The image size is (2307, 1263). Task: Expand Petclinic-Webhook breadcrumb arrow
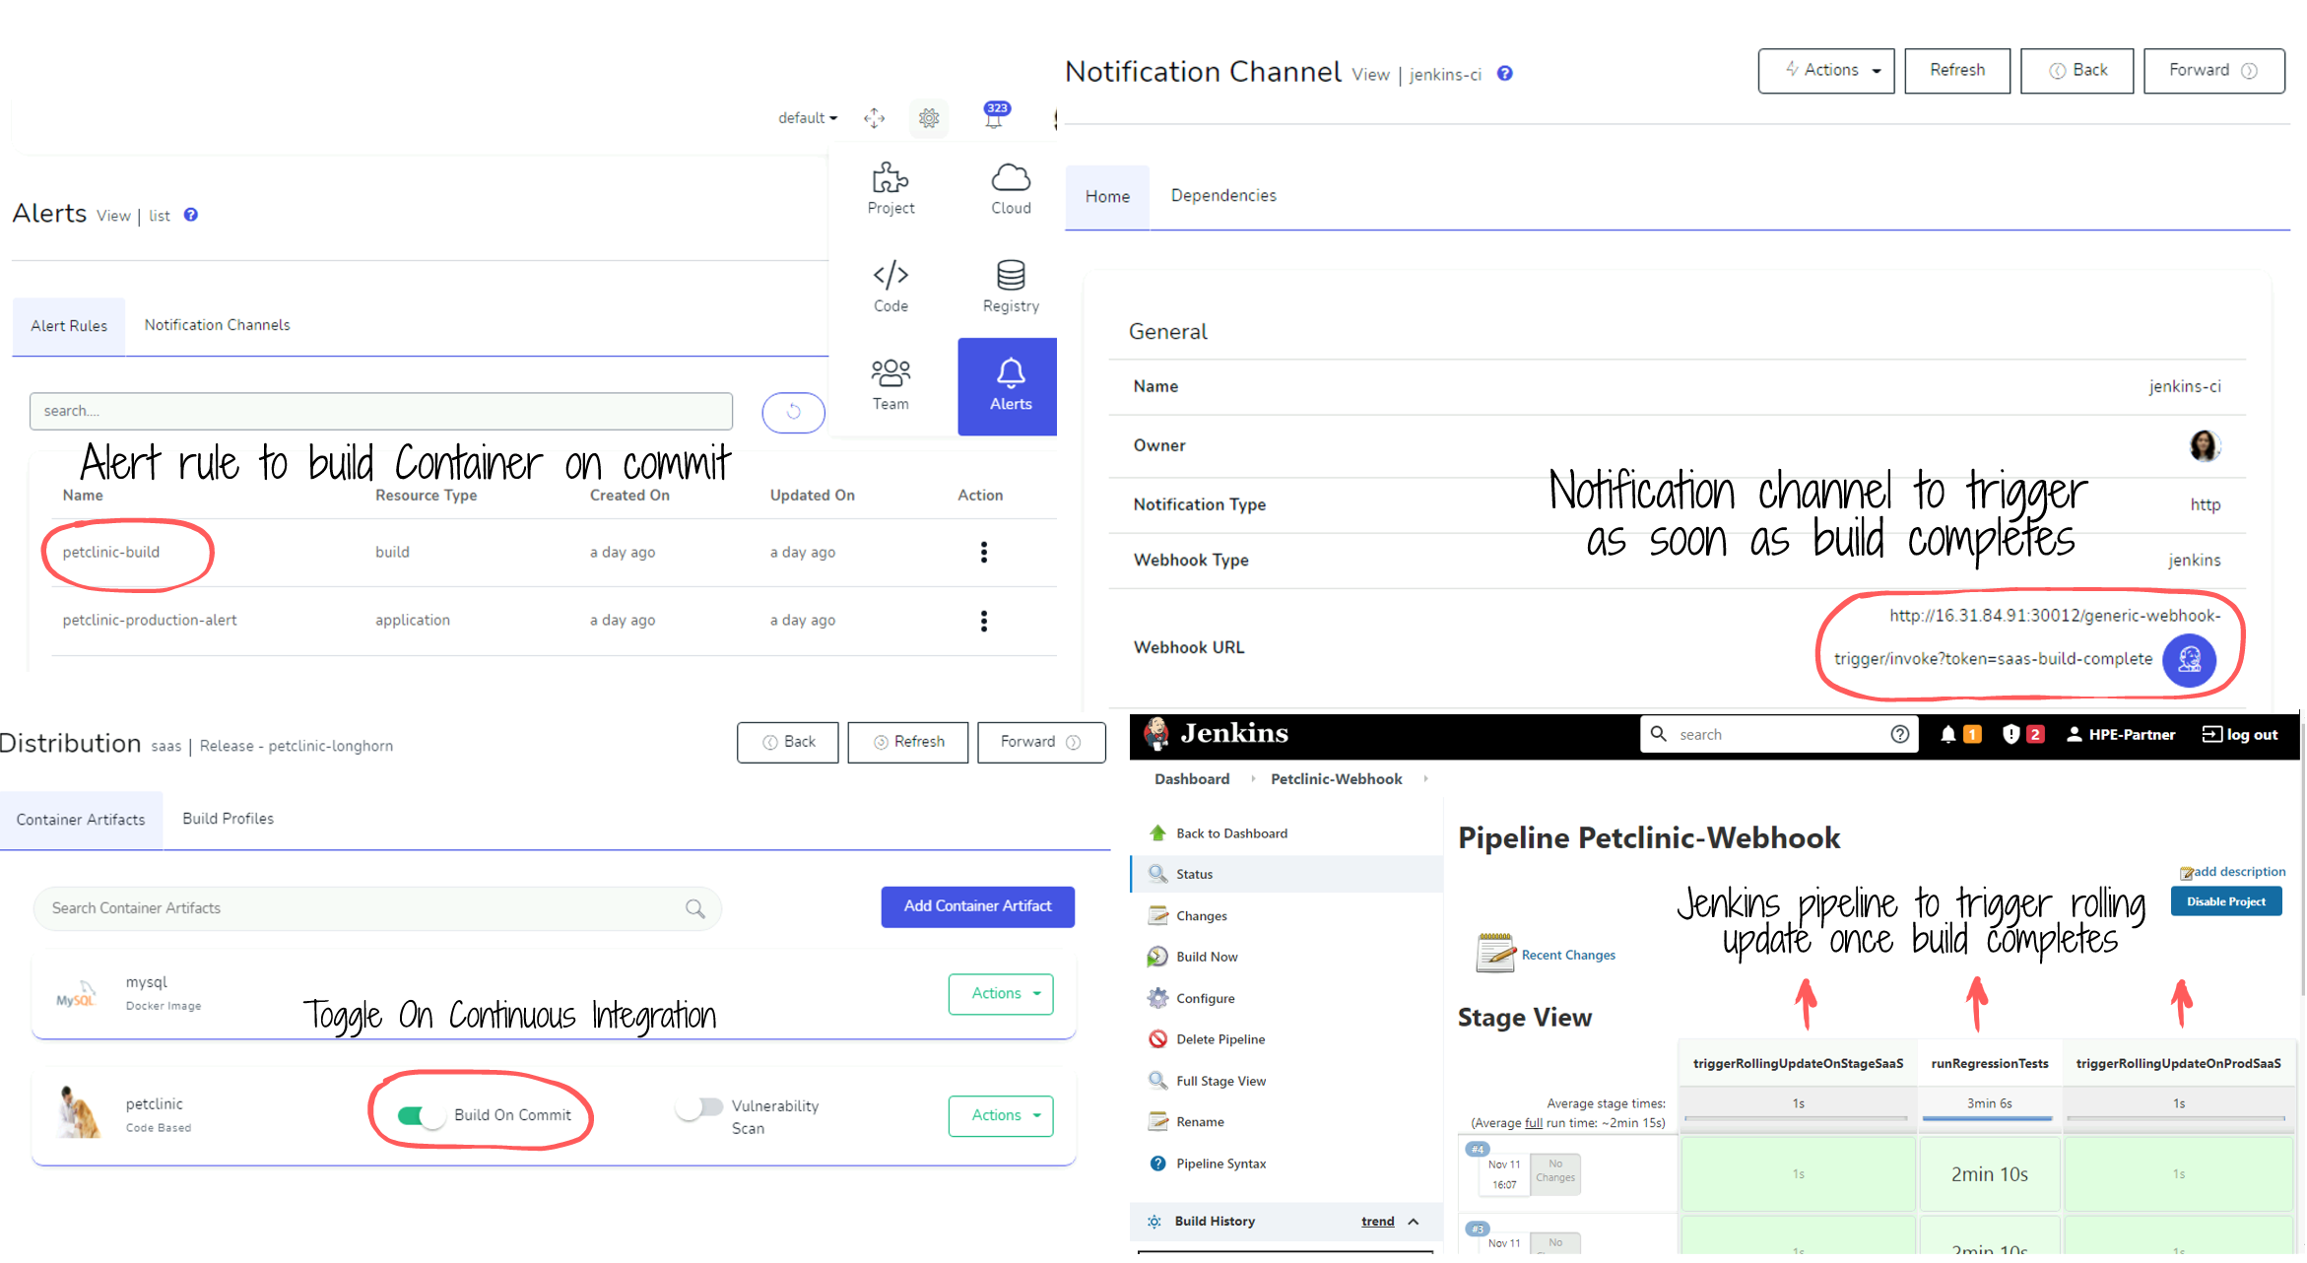click(1425, 779)
